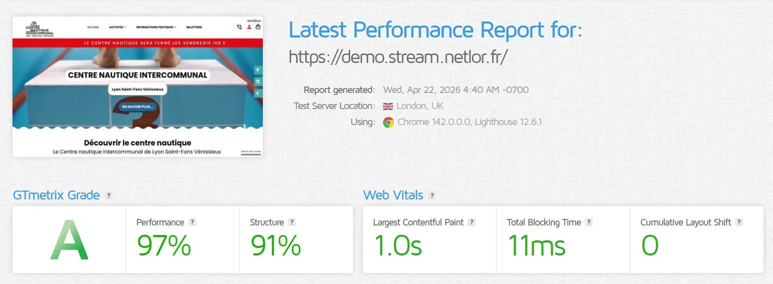Click the help icon next to Web Vitals
773x284 pixels.
click(432, 195)
